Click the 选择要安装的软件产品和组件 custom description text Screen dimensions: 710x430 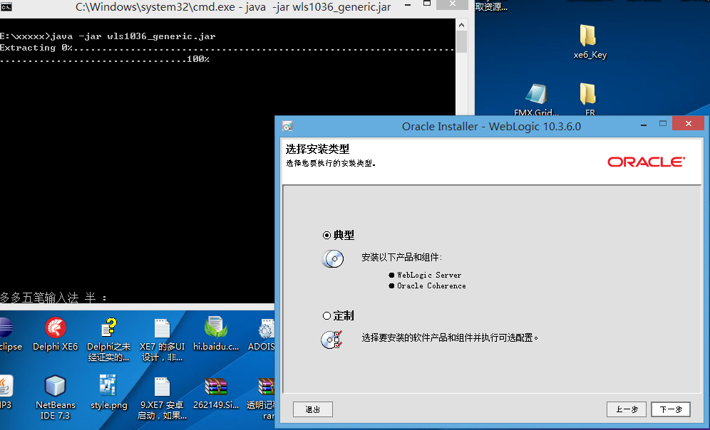[450, 337]
